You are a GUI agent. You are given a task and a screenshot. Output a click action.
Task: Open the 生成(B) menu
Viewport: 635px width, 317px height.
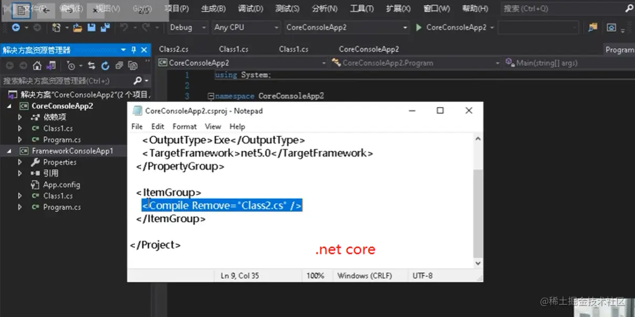[x=213, y=9]
